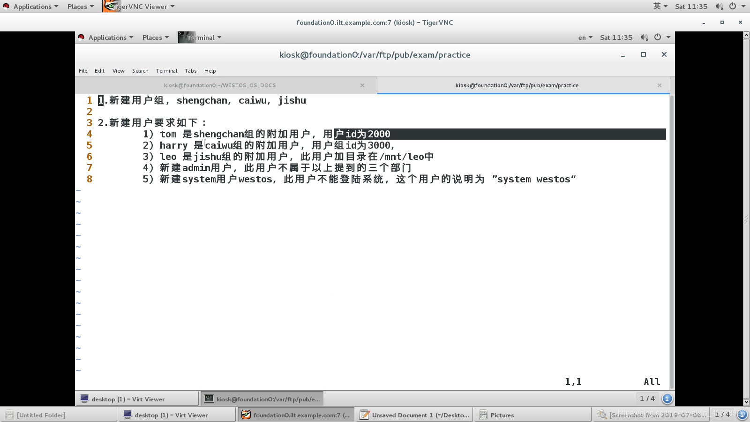Open the inner desktop Applications menu
The height and width of the screenshot is (422, 750).
[106, 38]
